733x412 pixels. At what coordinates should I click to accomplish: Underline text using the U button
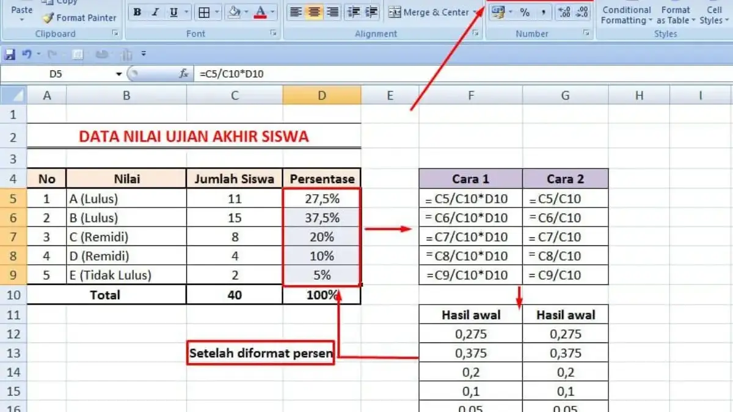click(x=173, y=12)
